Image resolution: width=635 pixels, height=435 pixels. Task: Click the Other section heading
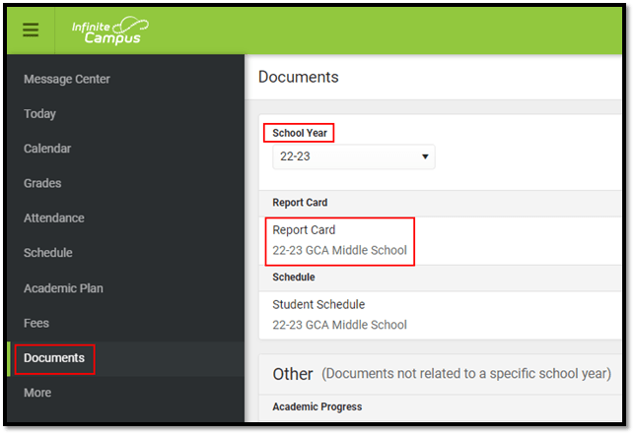tap(293, 374)
